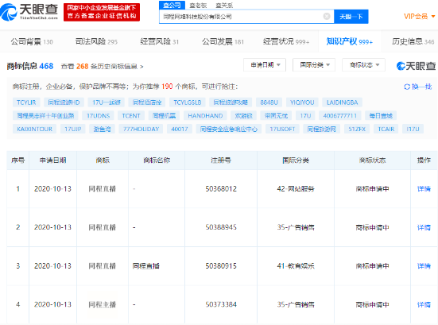The image size is (438, 325).
Task: Click the YIQIYOU trademark tag
Action: pyautogui.click(x=302, y=103)
